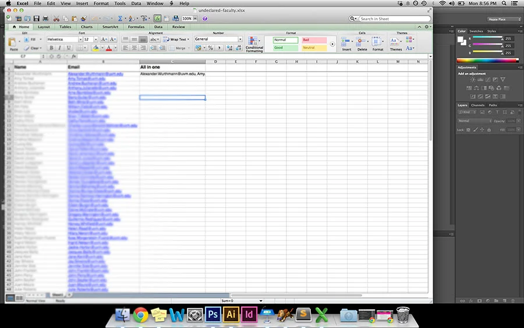Click the Print icon in Excel toolbar
The image size is (524, 328).
[45, 19]
